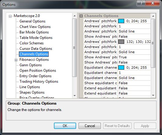Pick the gray 132; 130; 132 color swatch
The height and width of the screenshot is (135, 162).
click(x=121, y=42)
